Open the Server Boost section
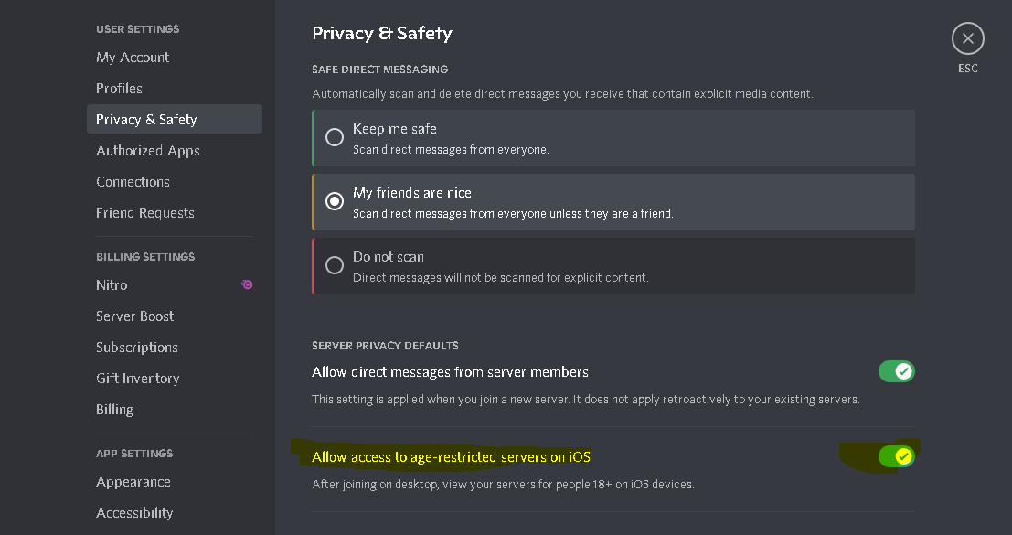1012x535 pixels. (x=134, y=316)
